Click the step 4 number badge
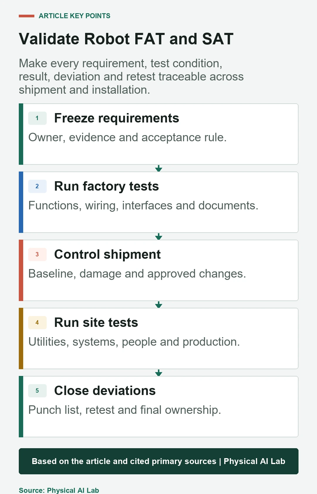 [37, 322]
